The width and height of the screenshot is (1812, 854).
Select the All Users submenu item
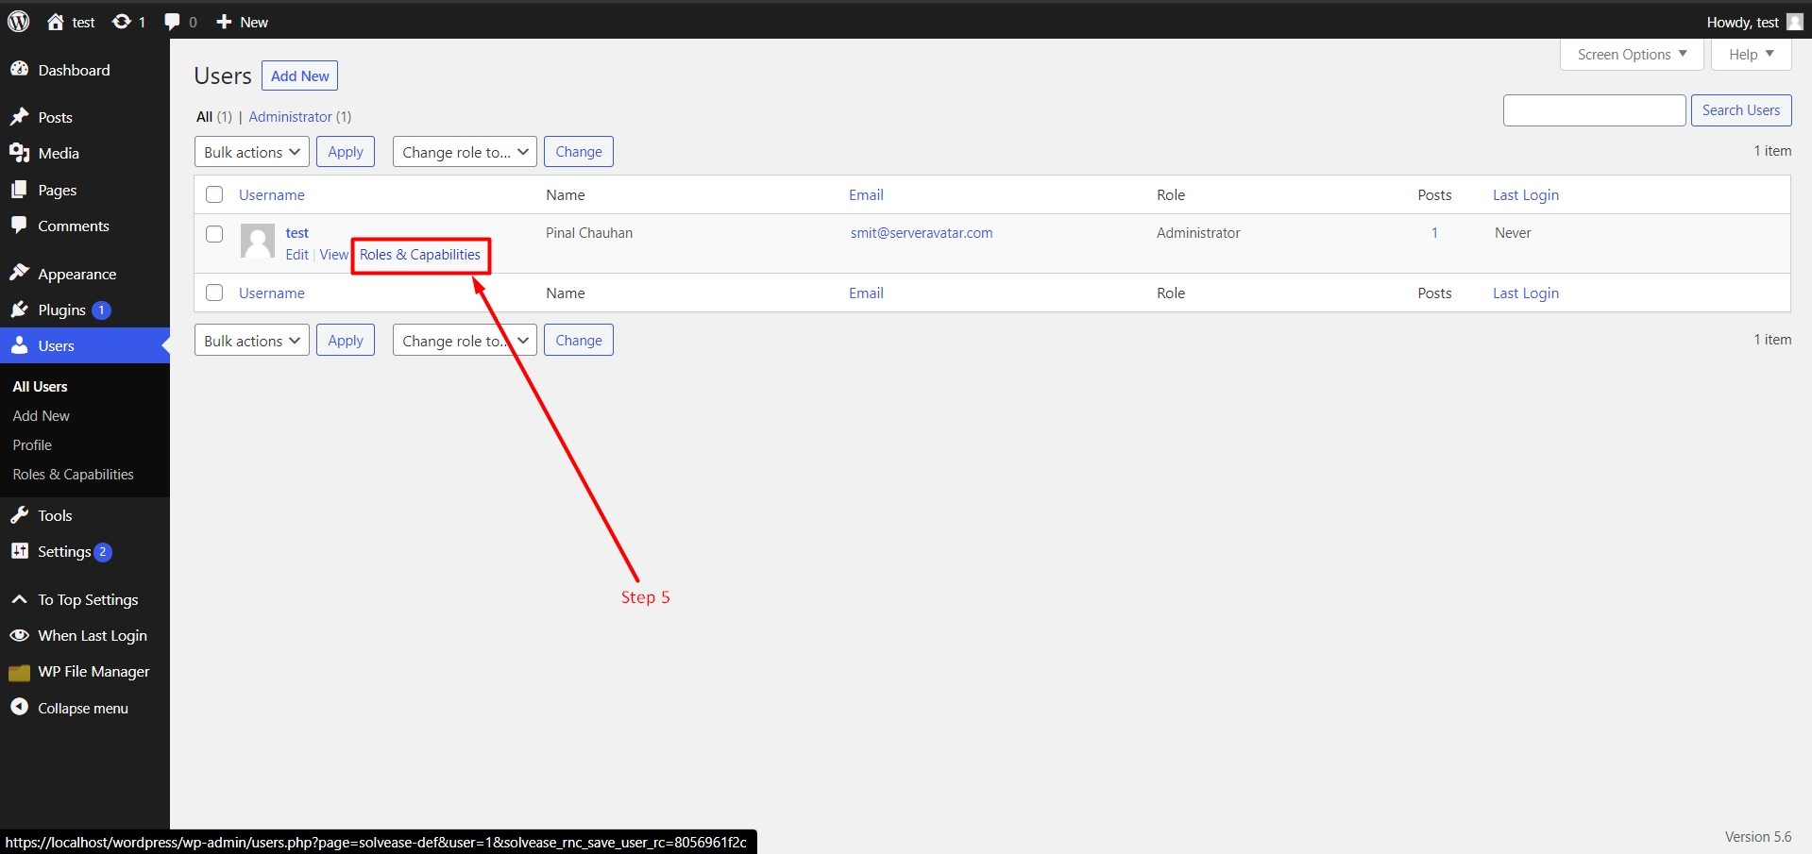(x=41, y=386)
